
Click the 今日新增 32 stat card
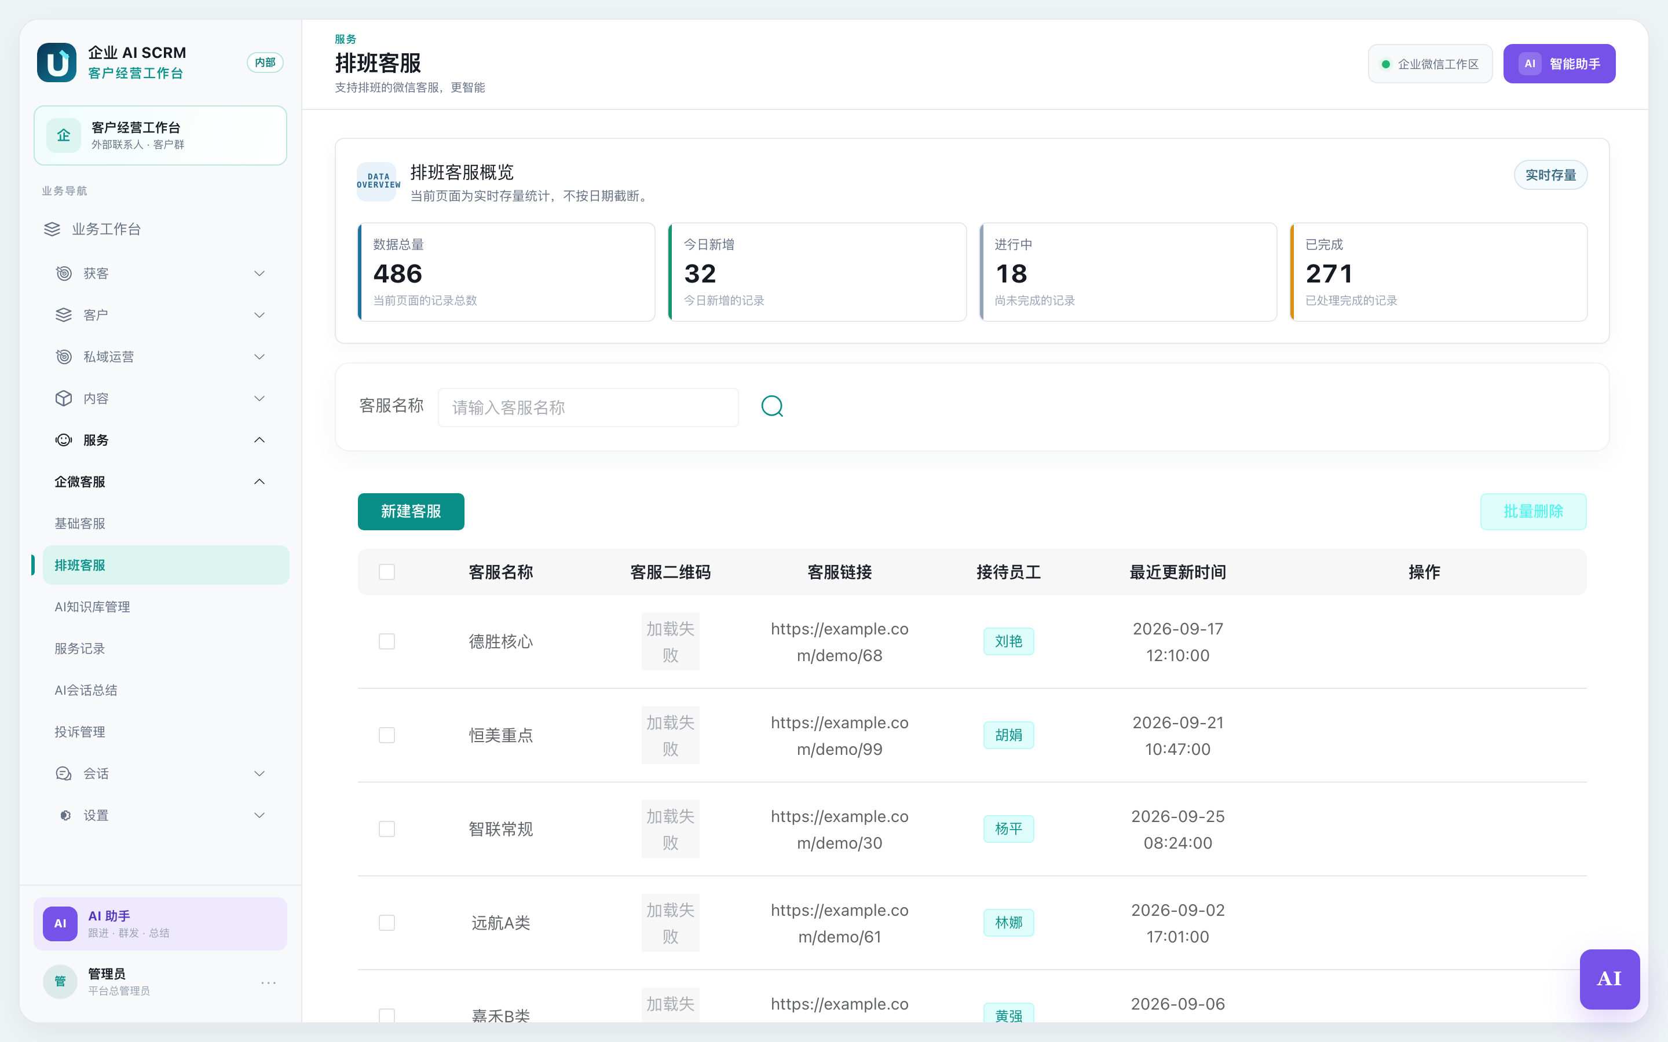click(x=817, y=271)
